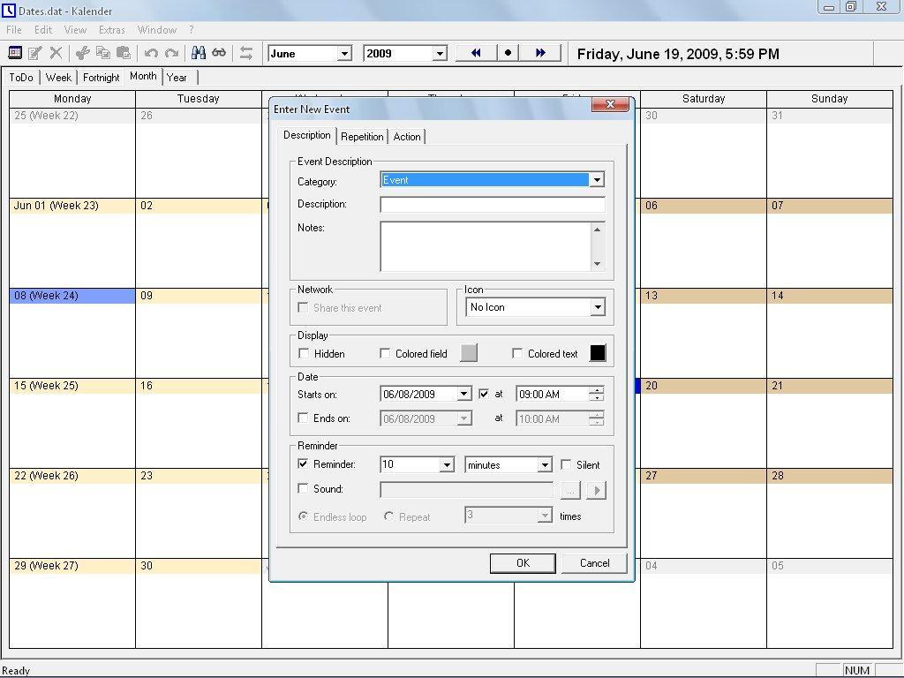This screenshot has height=678, width=904.
Task: Open the File menu
Action: pos(14,30)
